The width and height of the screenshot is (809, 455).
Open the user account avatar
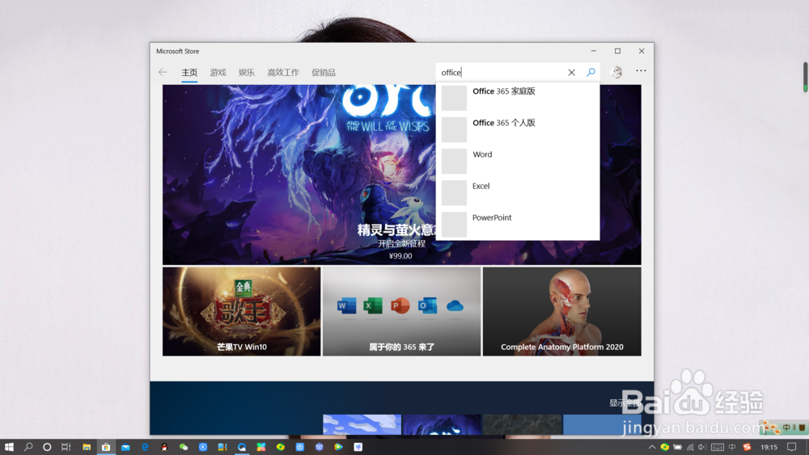click(x=616, y=72)
